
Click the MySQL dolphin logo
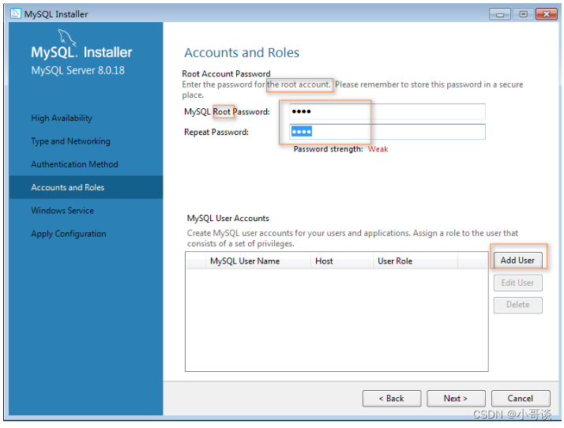67,38
